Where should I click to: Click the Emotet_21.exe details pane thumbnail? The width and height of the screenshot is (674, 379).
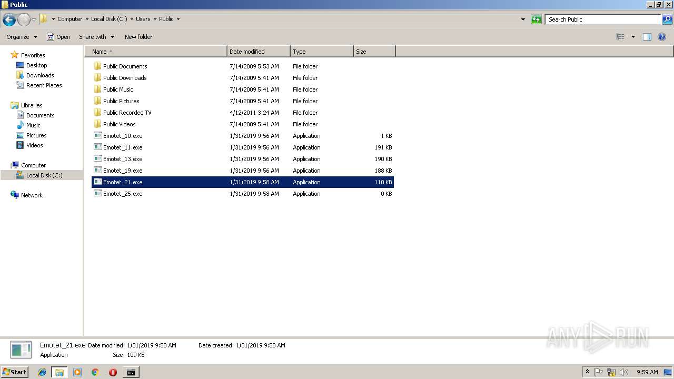[21, 350]
